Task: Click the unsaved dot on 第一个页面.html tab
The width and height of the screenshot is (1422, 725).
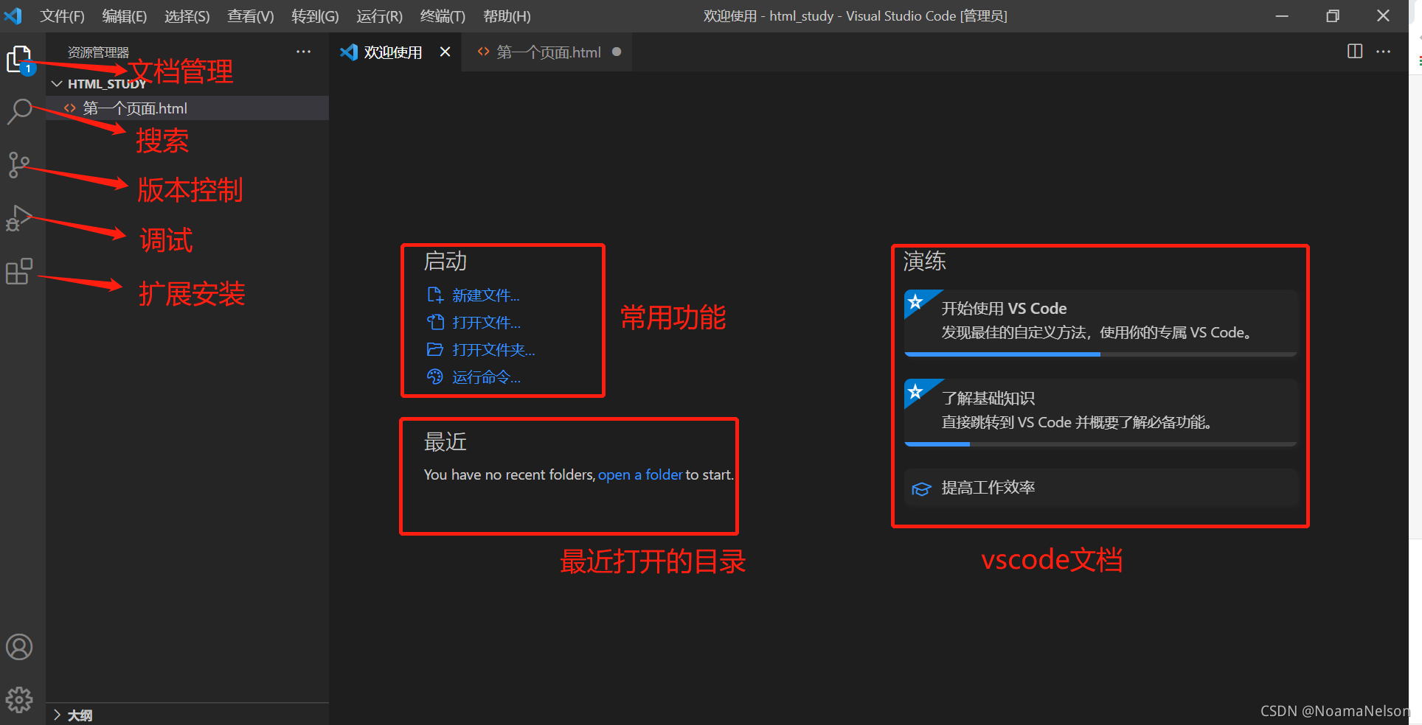Action: point(617,52)
